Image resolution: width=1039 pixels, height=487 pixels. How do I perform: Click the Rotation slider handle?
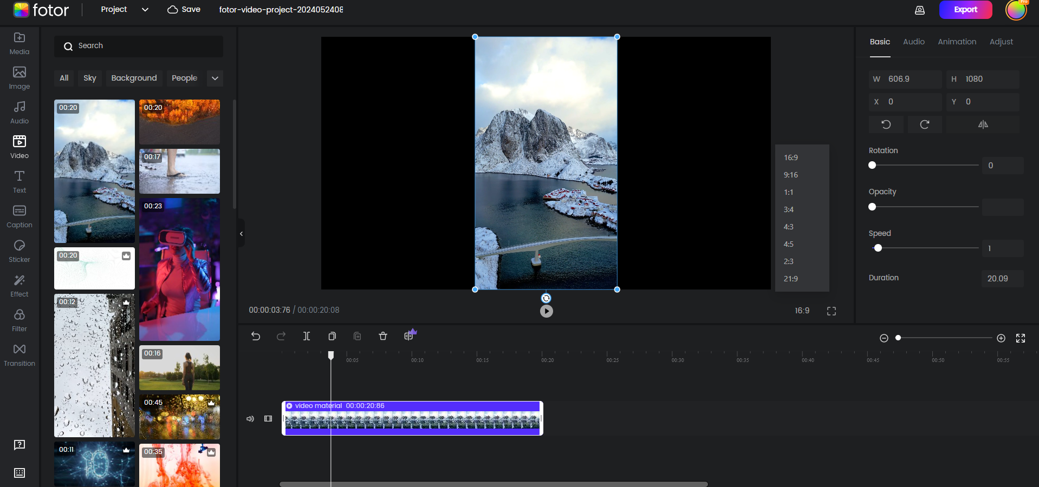pyautogui.click(x=872, y=166)
